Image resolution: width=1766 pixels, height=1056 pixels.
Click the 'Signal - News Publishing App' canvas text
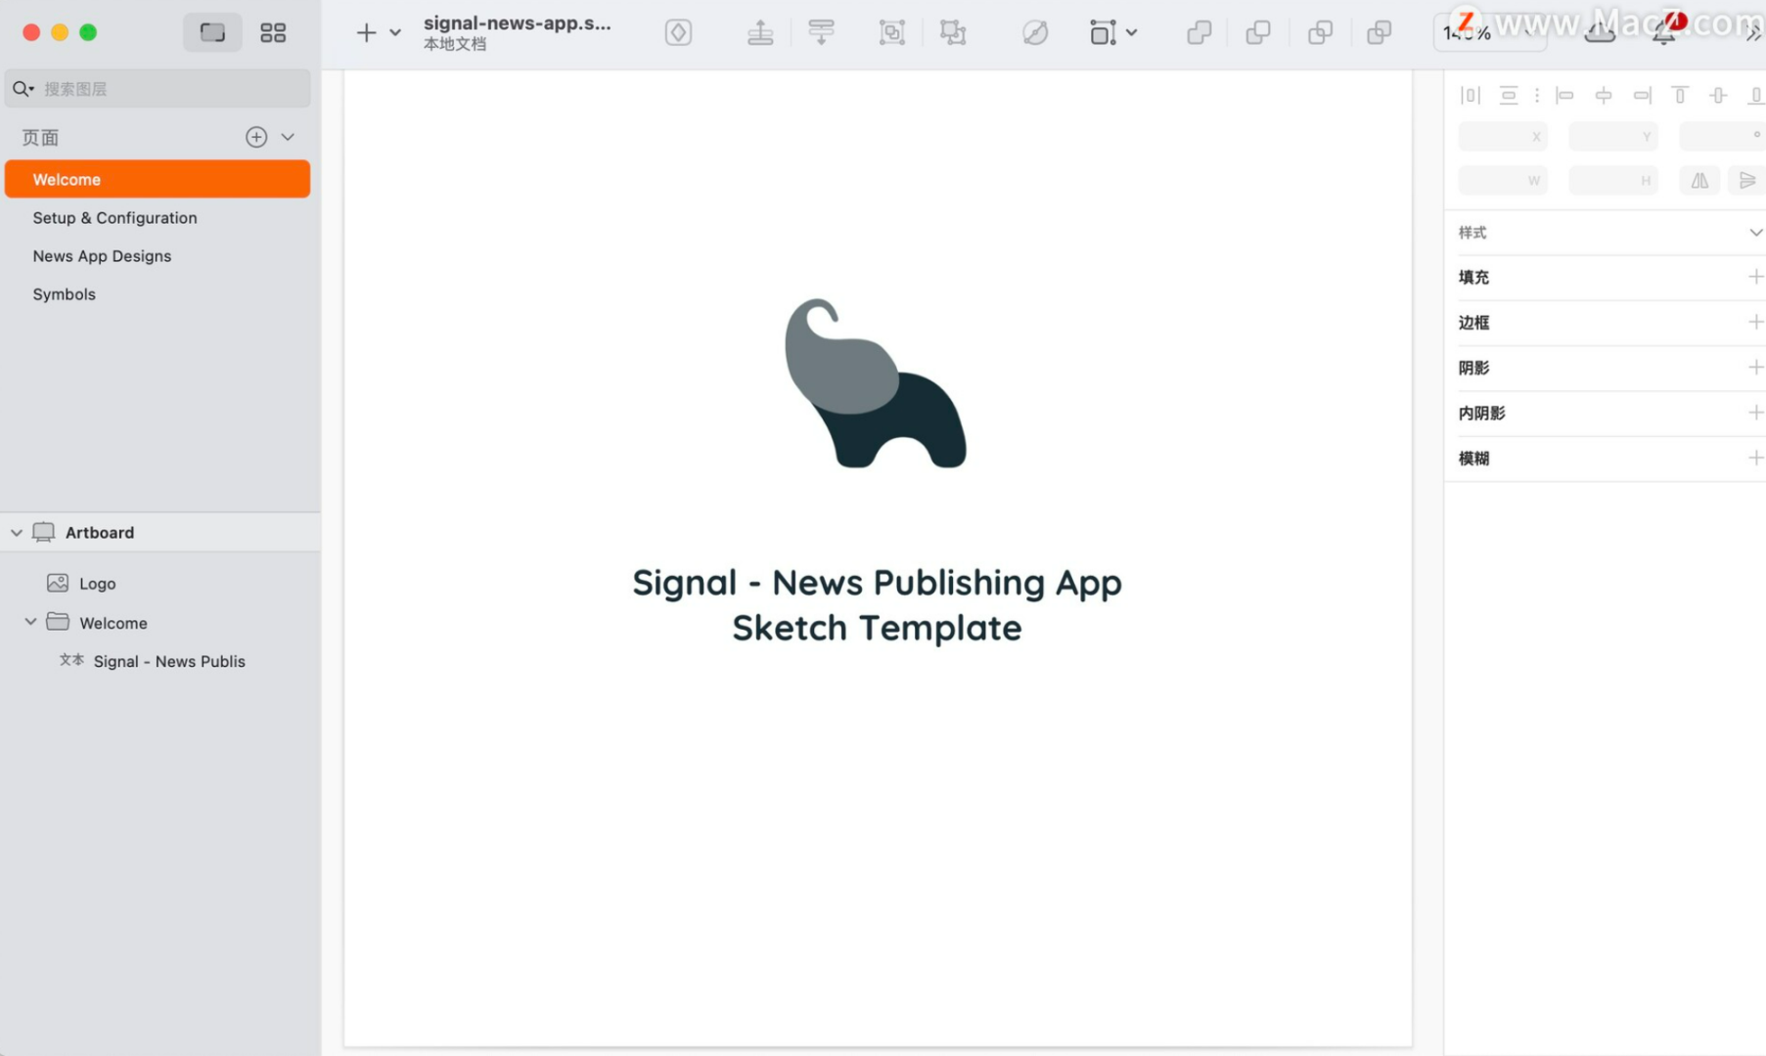tap(877, 583)
